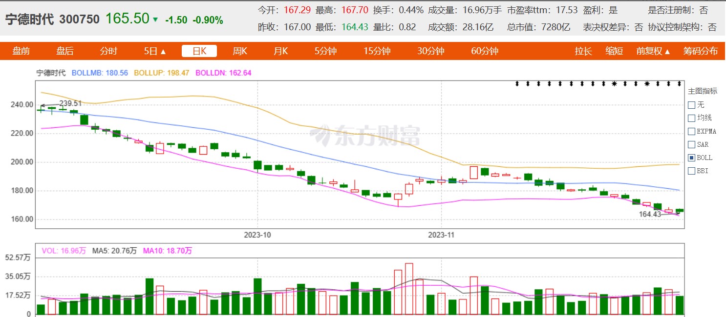
Task: Click the stock code 300750
Action: 80,20
